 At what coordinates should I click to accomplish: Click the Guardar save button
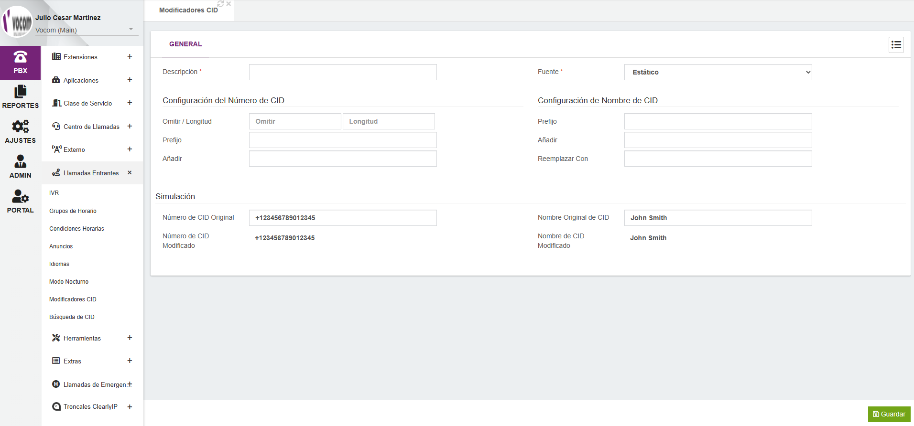pos(889,414)
